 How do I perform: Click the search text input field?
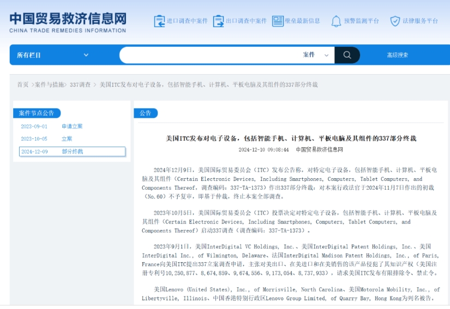[x=211, y=55]
